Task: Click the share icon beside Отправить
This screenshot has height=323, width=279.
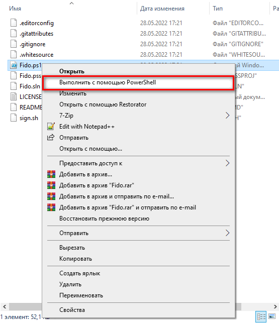Action: (x=51, y=137)
